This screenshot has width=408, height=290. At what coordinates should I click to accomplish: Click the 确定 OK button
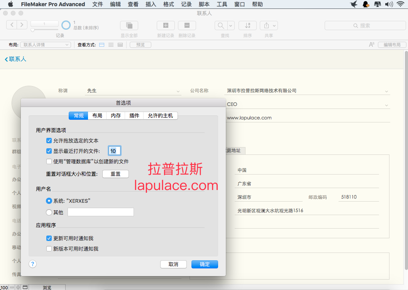pos(205,264)
